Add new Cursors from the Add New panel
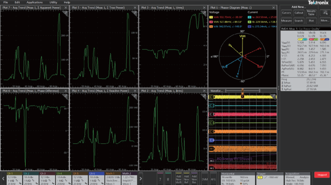 click(x=287, y=13)
